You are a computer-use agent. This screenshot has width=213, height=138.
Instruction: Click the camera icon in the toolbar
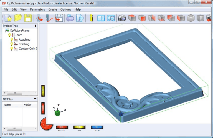122,18
